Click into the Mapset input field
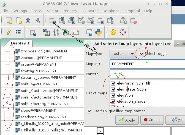The height and width of the screenshot is (135, 185). tap(147, 64)
